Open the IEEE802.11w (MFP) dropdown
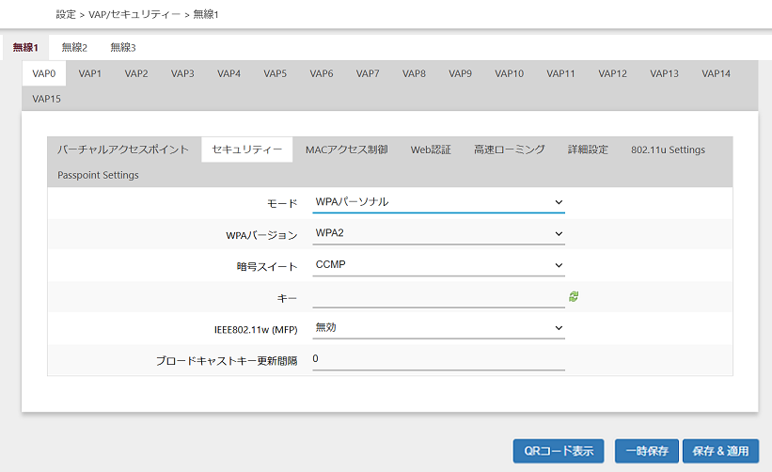 tap(438, 327)
